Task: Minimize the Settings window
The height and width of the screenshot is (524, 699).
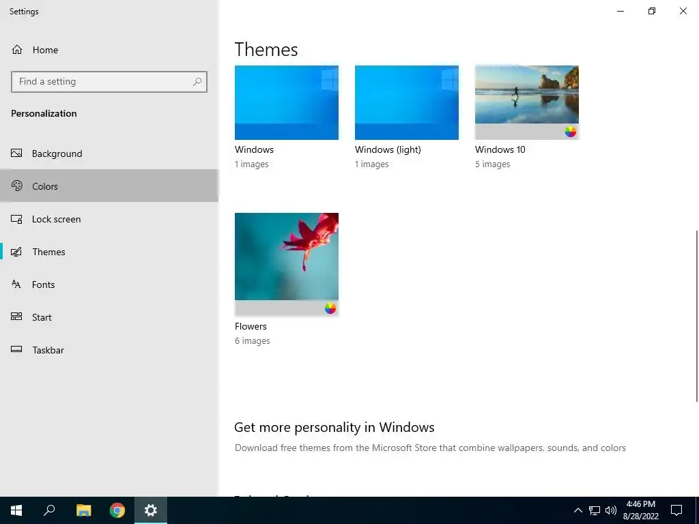Action: click(620, 11)
